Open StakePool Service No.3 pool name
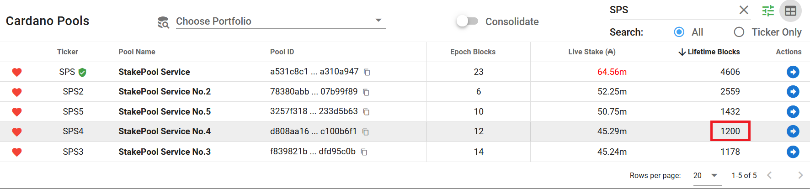Viewport: 810px width, 189px height. coord(165,152)
